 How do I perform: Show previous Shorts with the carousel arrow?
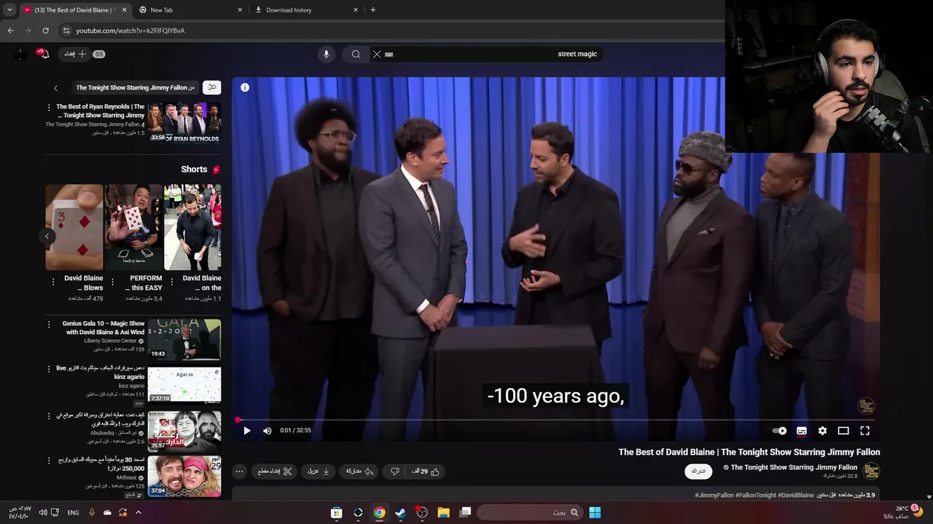47,236
